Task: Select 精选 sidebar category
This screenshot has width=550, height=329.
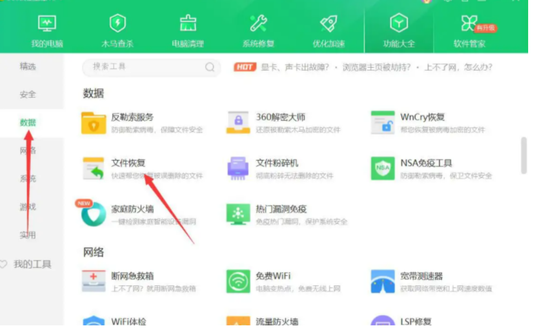Action: [x=28, y=67]
